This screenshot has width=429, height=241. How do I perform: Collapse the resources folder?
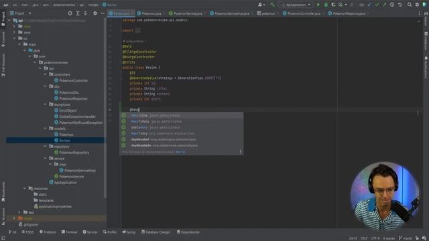point(25,189)
